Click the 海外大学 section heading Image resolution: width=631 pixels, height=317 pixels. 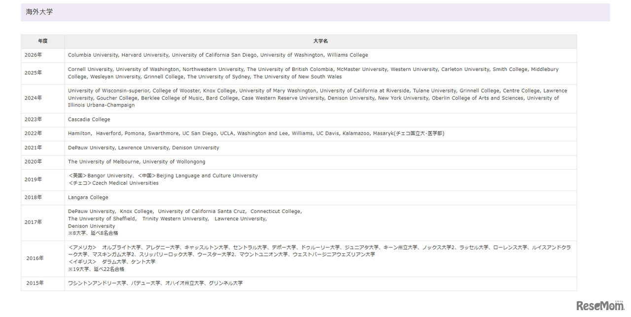(39, 12)
